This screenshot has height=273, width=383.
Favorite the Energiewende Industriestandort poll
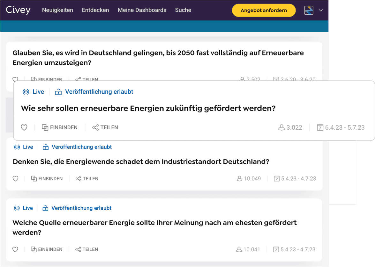click(x=15, y=178)
